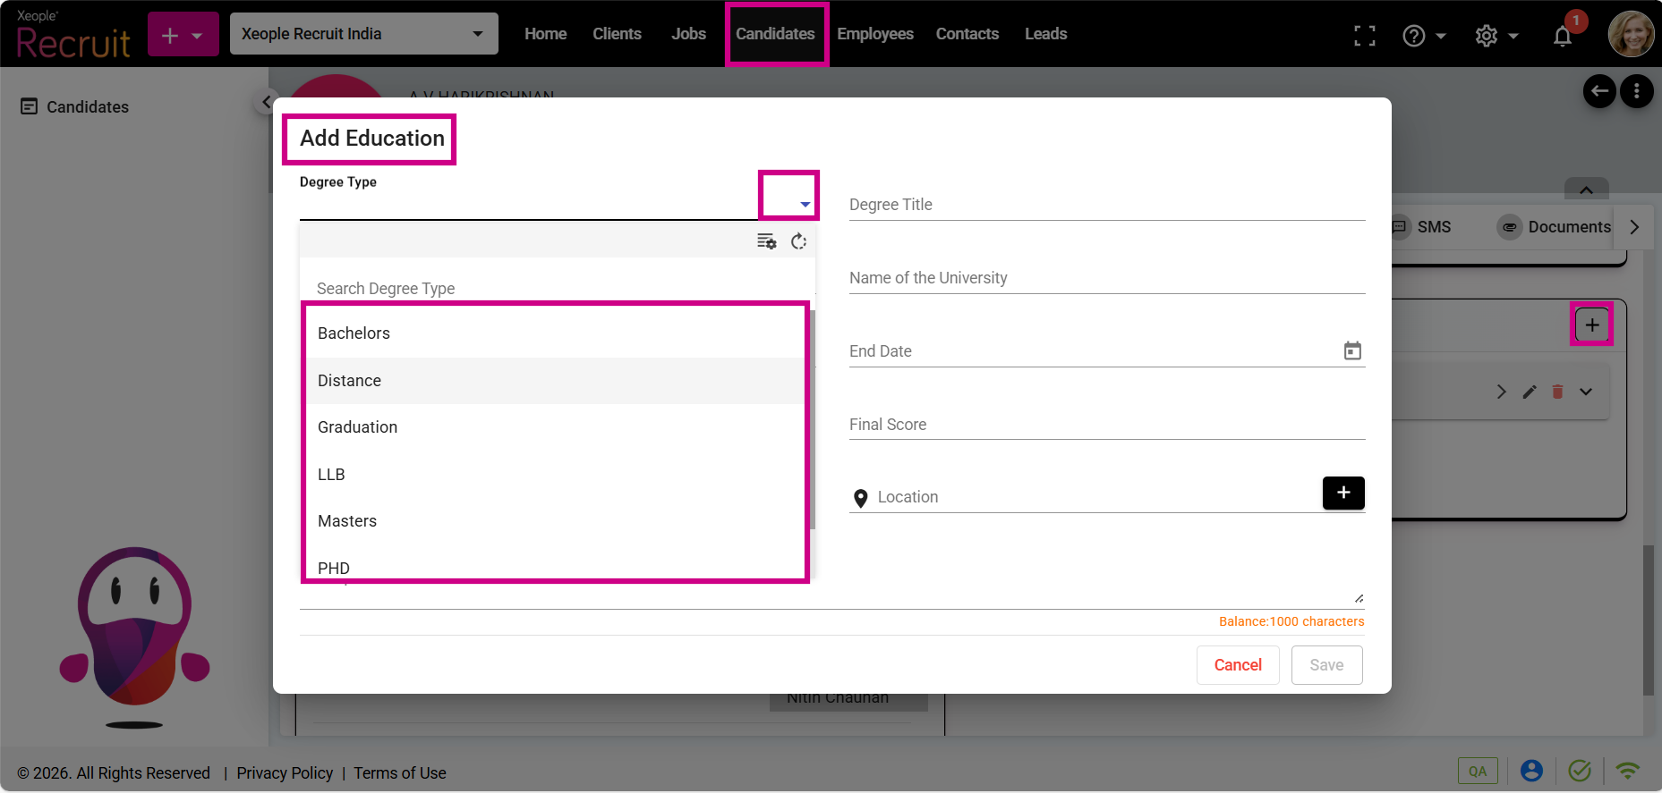This screenshot has height=793, width=1662.
Task: Open the Xeople Recruit India selector
Action: click(x=363, y=34)
